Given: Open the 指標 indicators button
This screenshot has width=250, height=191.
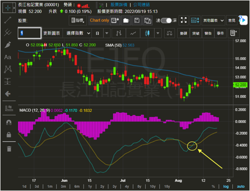Looking at the screenshot, I should pos(78,20).
